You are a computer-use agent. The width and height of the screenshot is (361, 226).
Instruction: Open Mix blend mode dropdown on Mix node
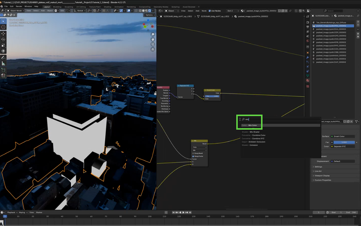pos(199,150)
